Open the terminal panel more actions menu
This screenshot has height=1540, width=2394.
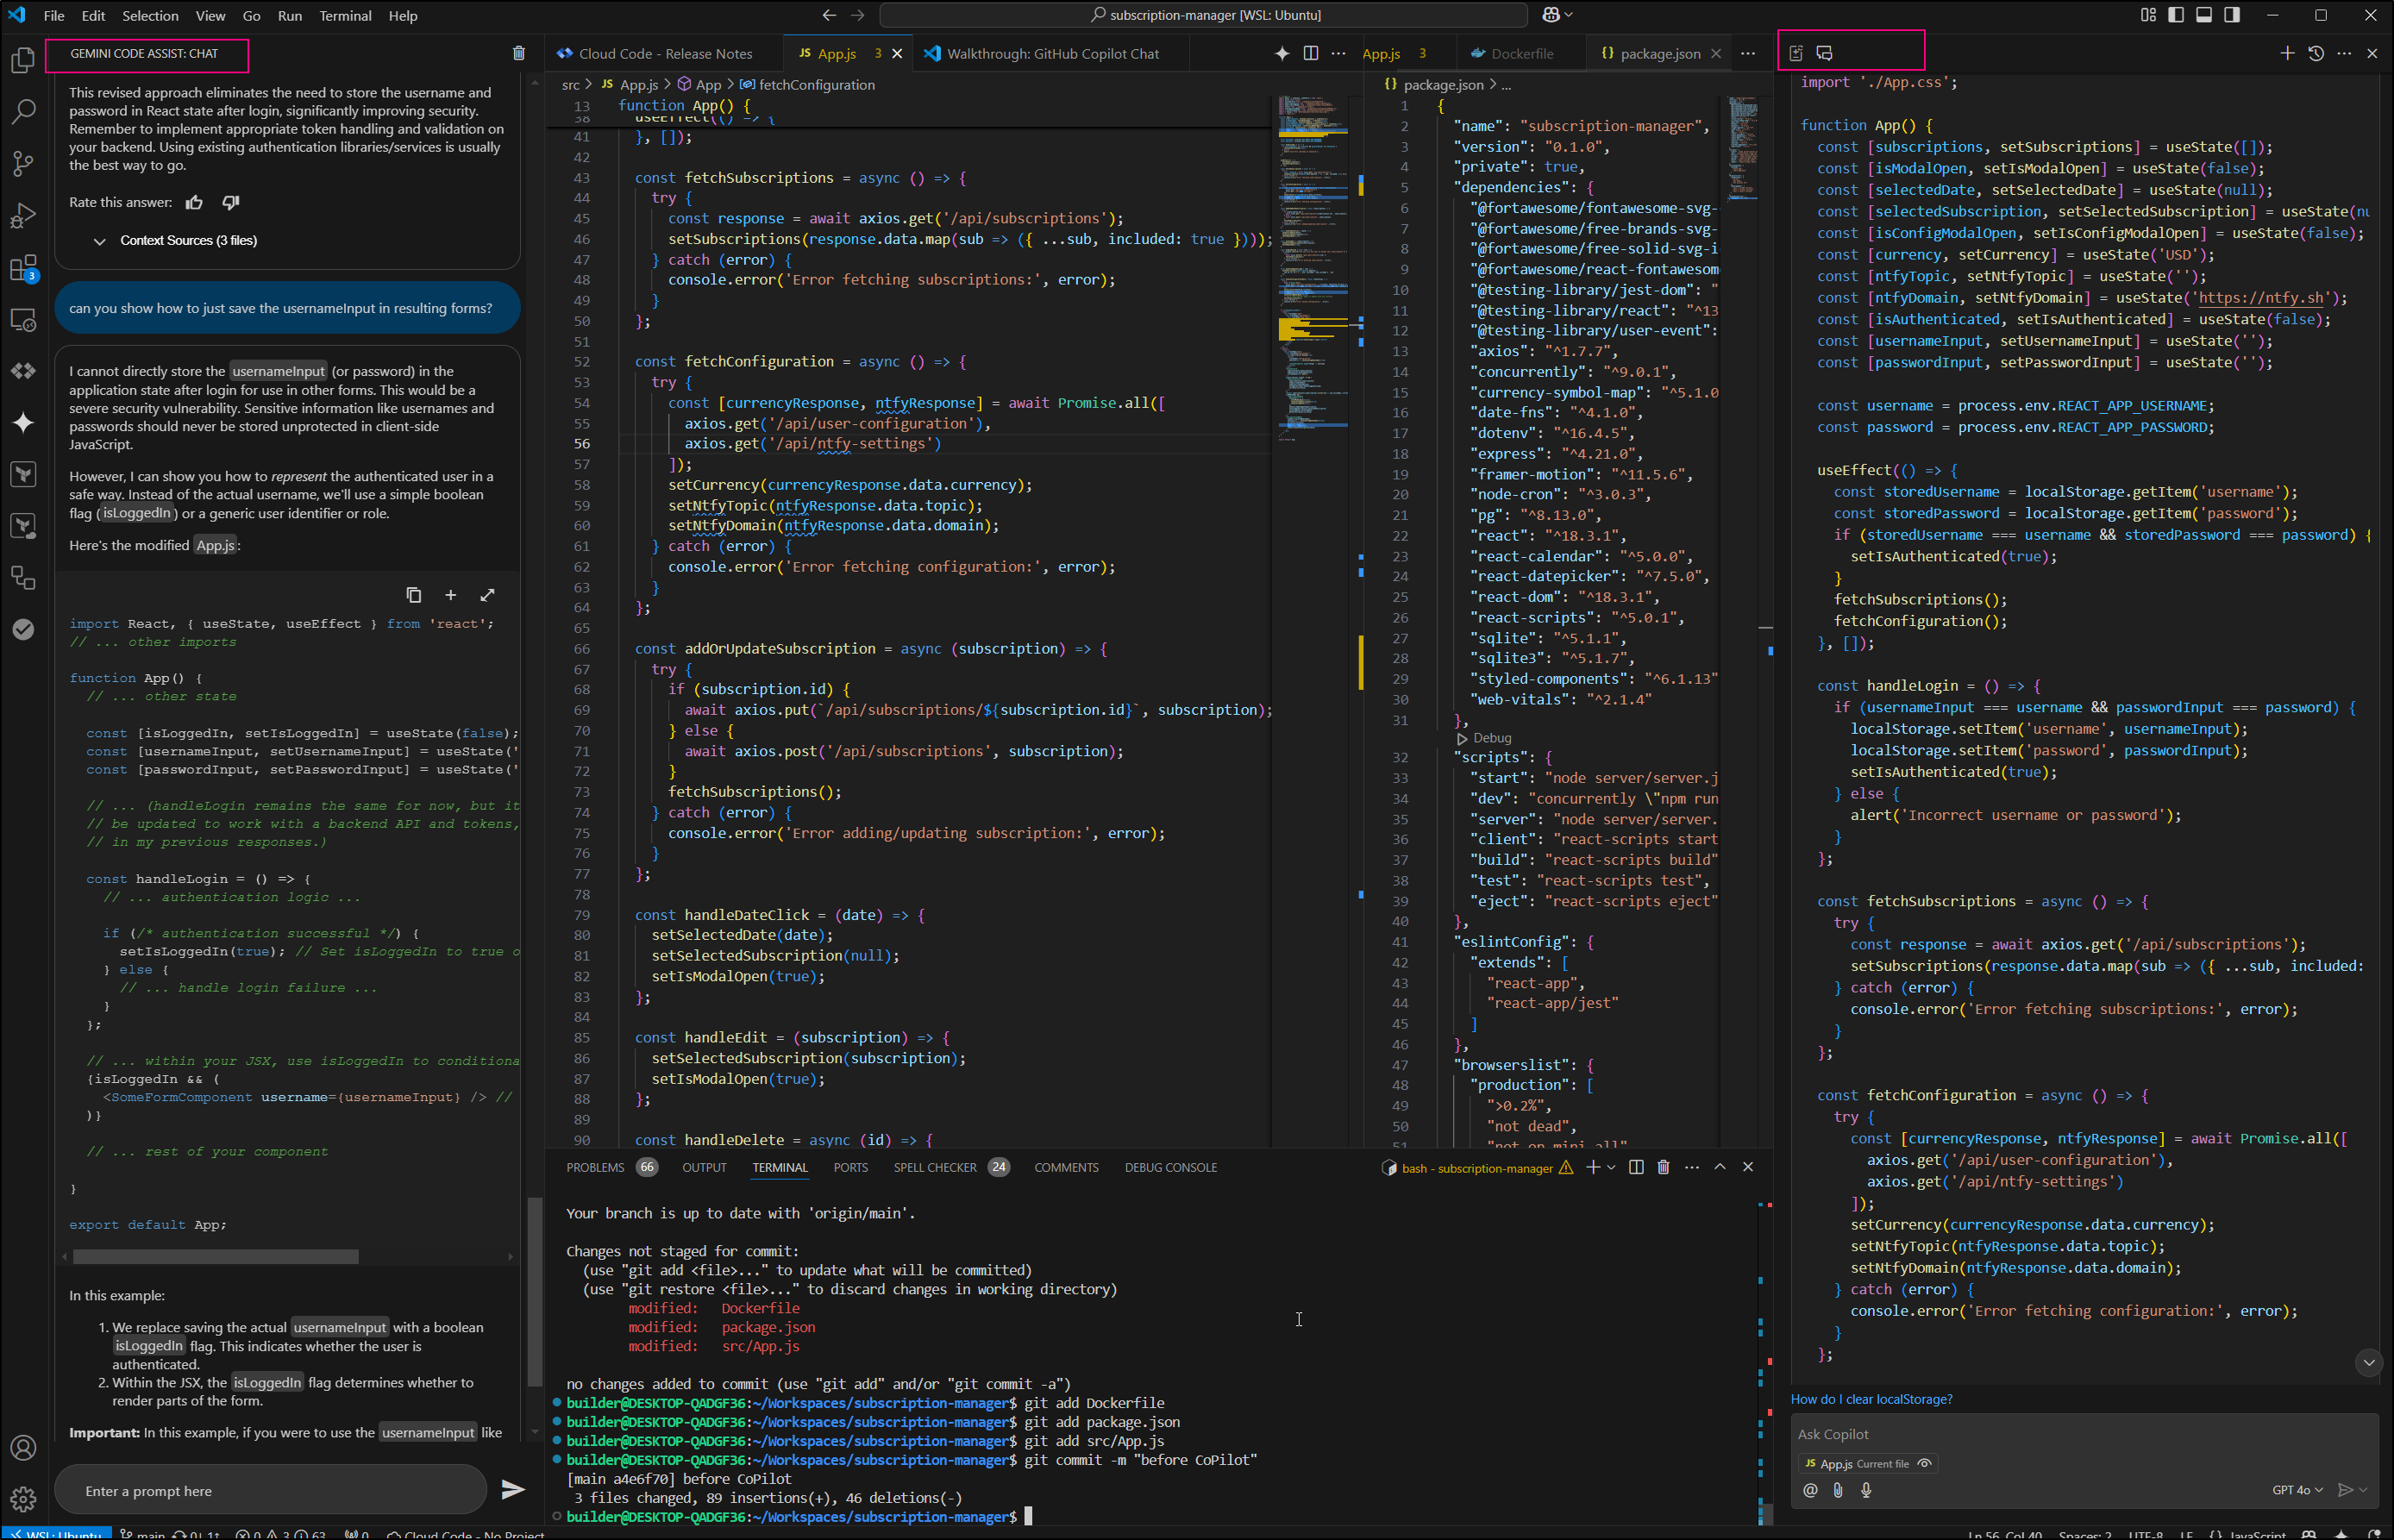(x=1691, y=1167)
